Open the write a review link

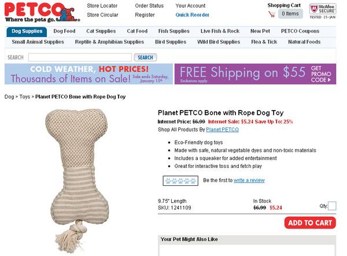click(249, 181)
